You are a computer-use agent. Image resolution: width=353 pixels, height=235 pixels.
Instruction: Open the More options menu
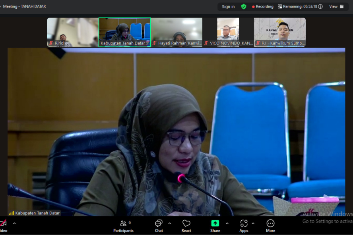click(270, 226)
